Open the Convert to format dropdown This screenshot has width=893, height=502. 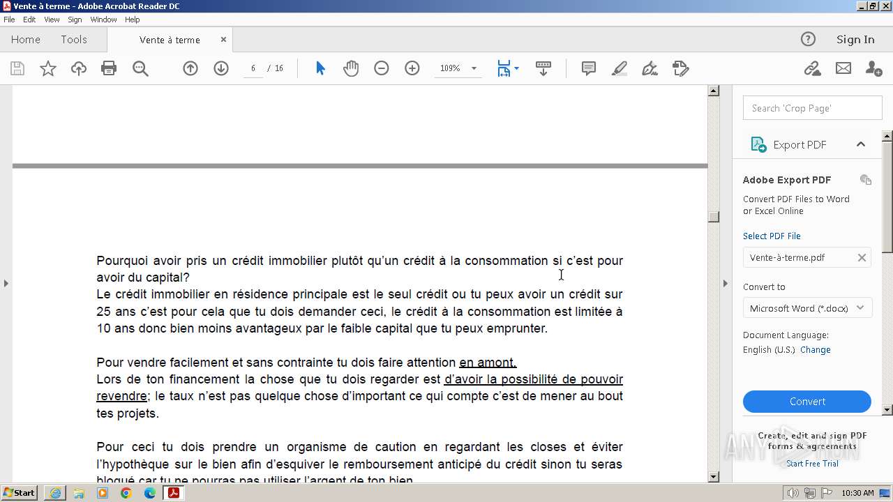point(808,308)
